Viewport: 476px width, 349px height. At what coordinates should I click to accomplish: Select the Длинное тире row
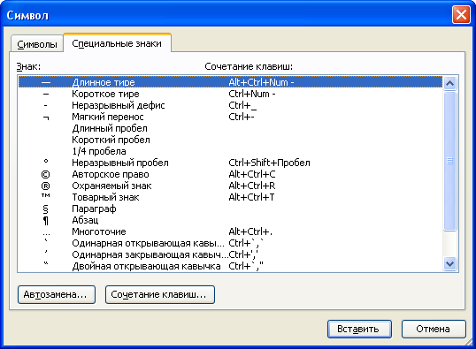coord(230,82)
